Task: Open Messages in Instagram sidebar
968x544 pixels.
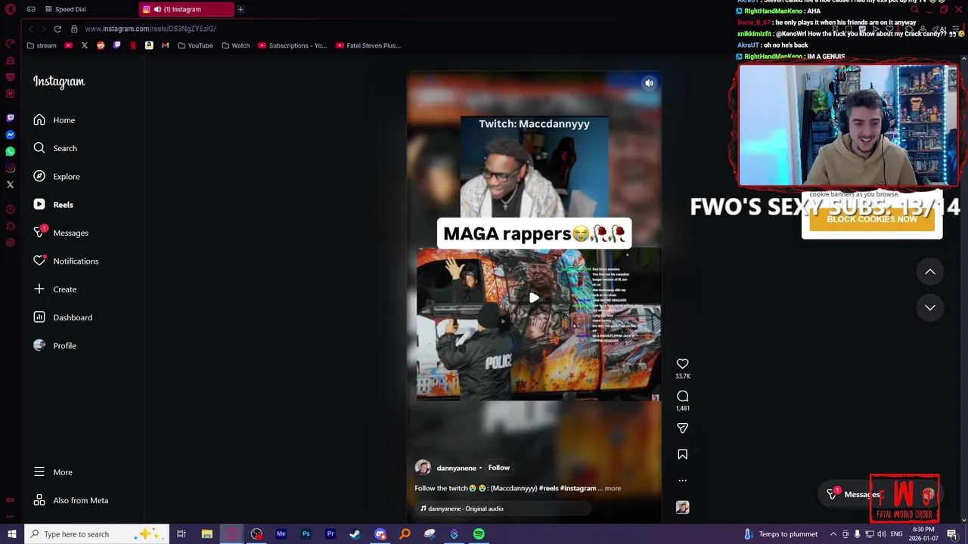Action: 60,233
